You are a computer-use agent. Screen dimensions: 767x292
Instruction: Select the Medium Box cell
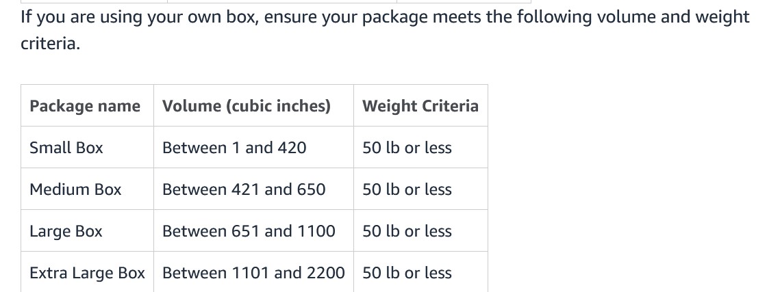tap(87, 189)
